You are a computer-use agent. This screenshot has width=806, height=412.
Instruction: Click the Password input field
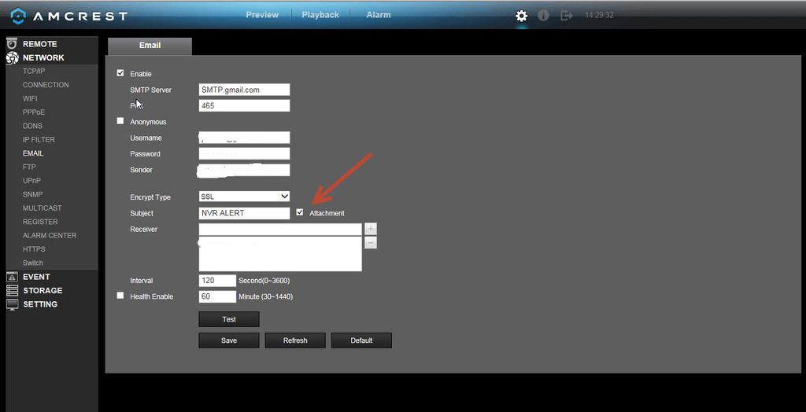click(x=244, y=153)
